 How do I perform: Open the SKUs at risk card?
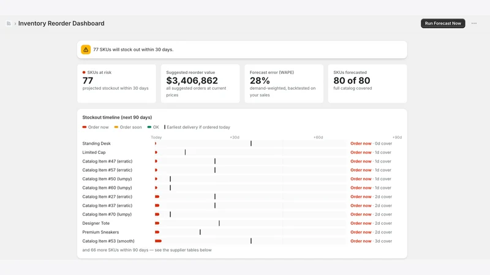(x=116, y=84)
